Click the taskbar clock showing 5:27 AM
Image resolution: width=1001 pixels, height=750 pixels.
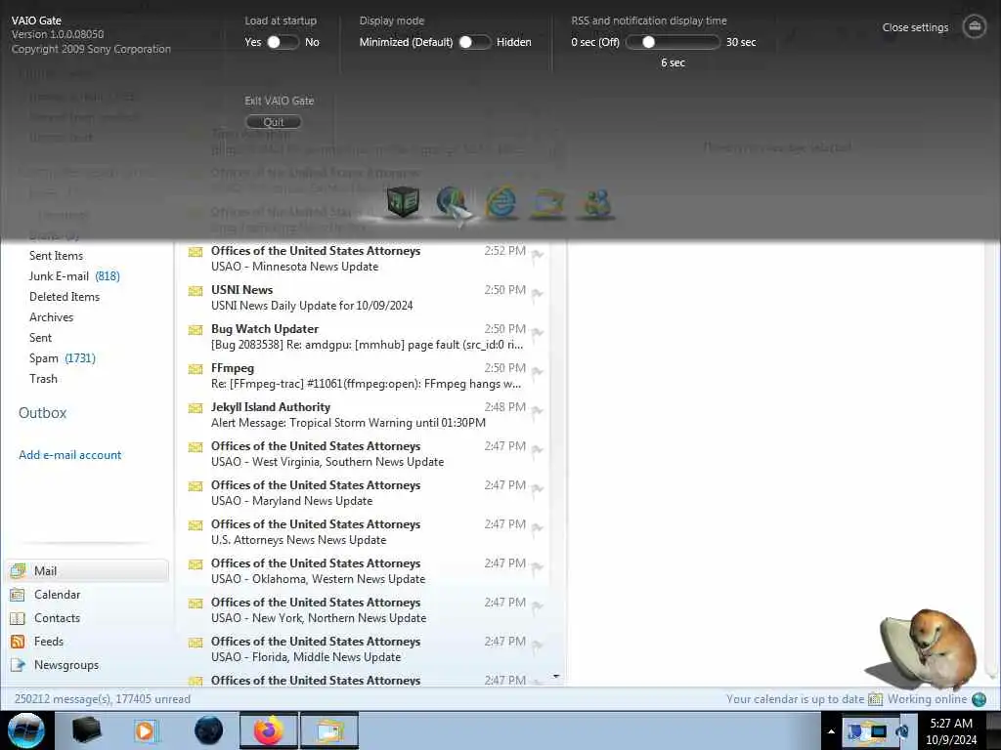(x=951, y=731)
